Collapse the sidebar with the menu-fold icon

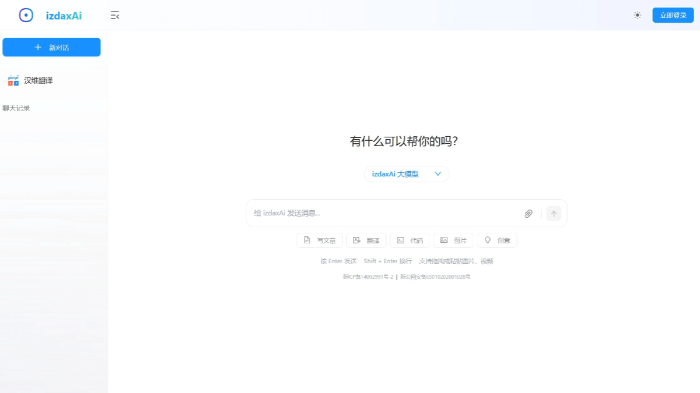115,16
